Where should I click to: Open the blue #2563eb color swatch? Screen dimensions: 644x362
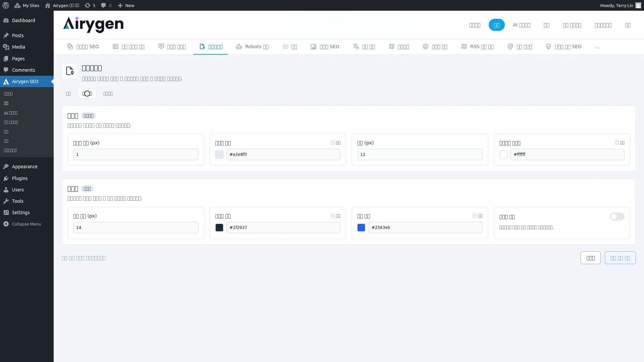click(361, 228)
